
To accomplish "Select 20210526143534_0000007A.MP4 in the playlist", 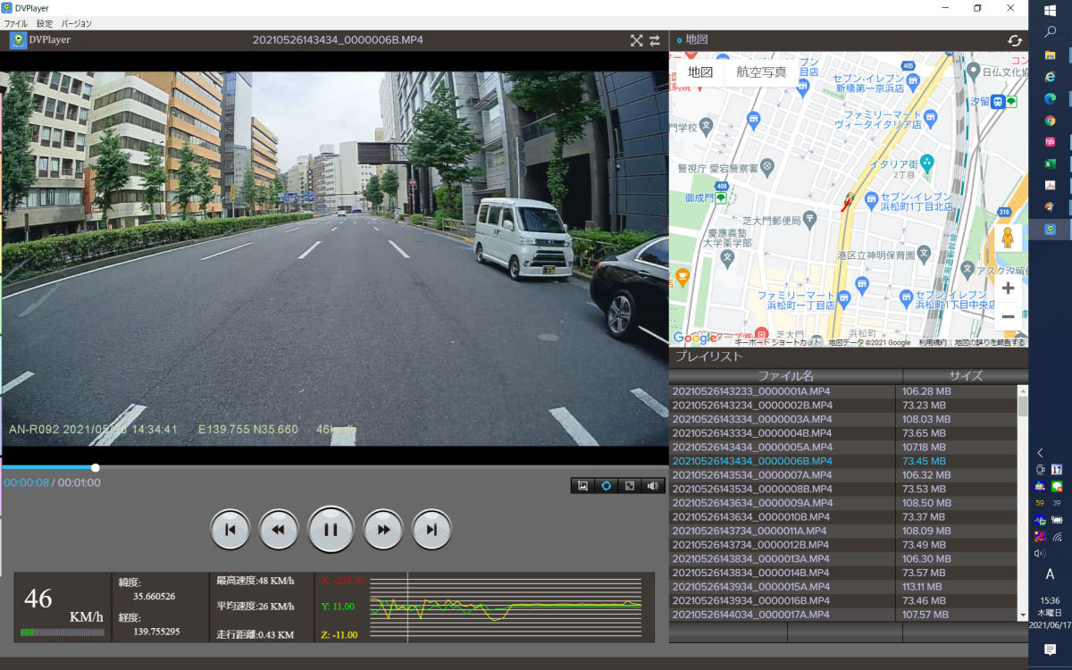I will point(752,475).
